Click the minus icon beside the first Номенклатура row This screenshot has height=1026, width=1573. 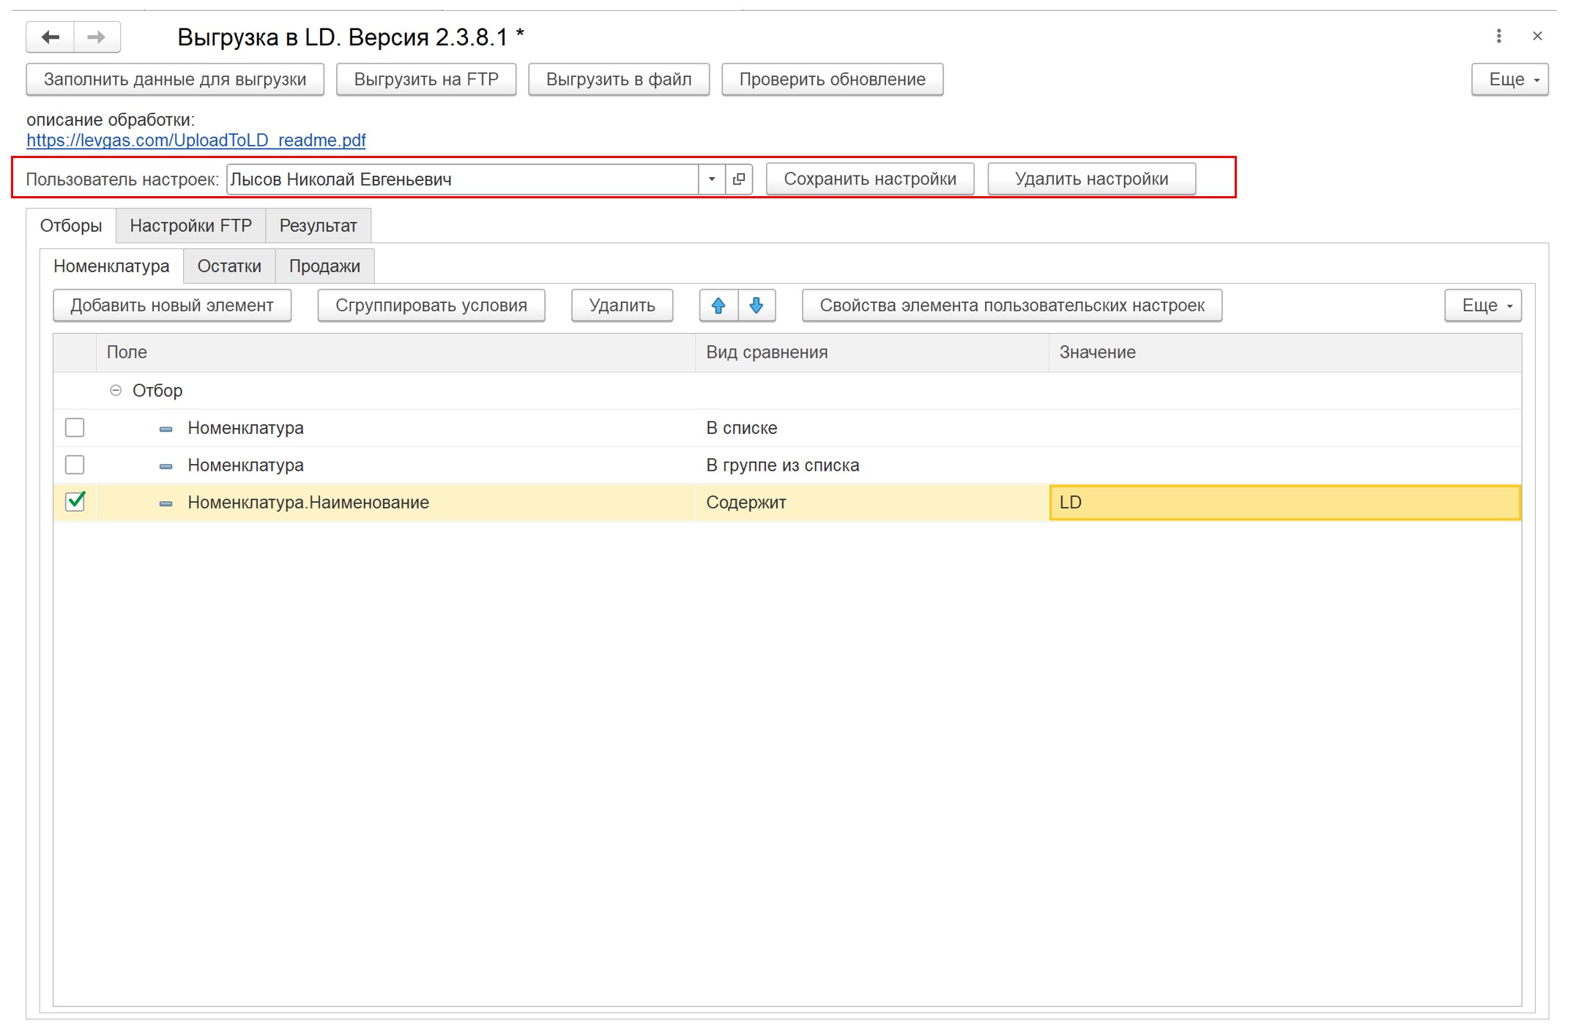[x=166, y=428]
